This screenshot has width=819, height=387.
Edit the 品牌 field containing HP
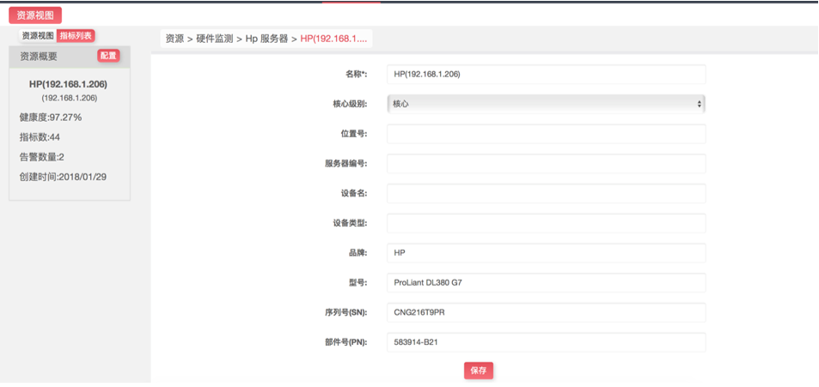[546, 253]
